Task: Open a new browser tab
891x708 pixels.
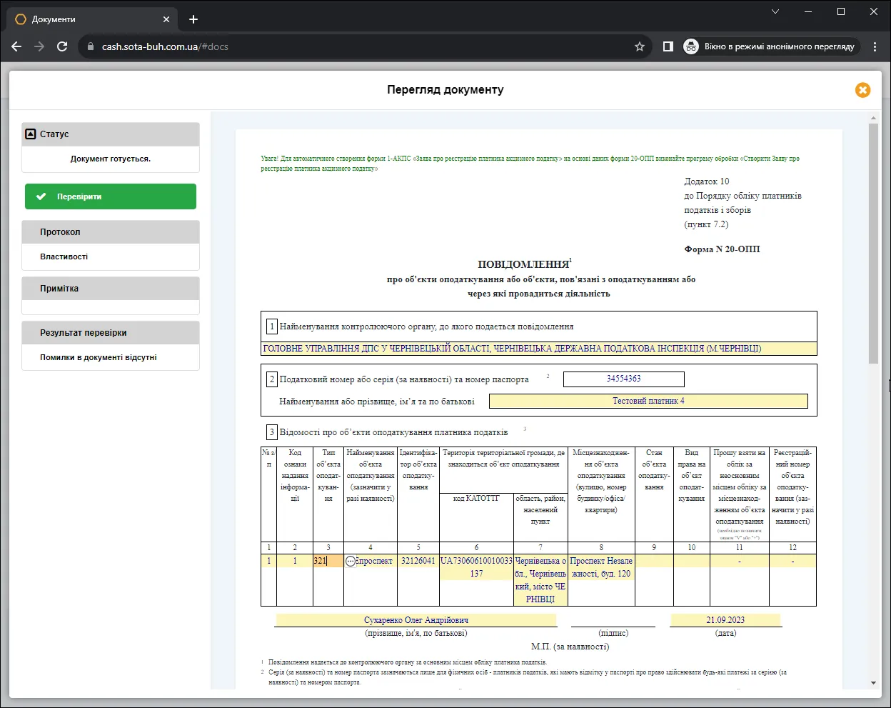Action: tap(193, 19)
